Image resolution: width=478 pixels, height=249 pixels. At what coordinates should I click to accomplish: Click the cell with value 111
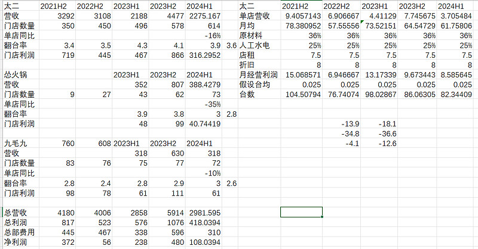(x=167, y=193)
